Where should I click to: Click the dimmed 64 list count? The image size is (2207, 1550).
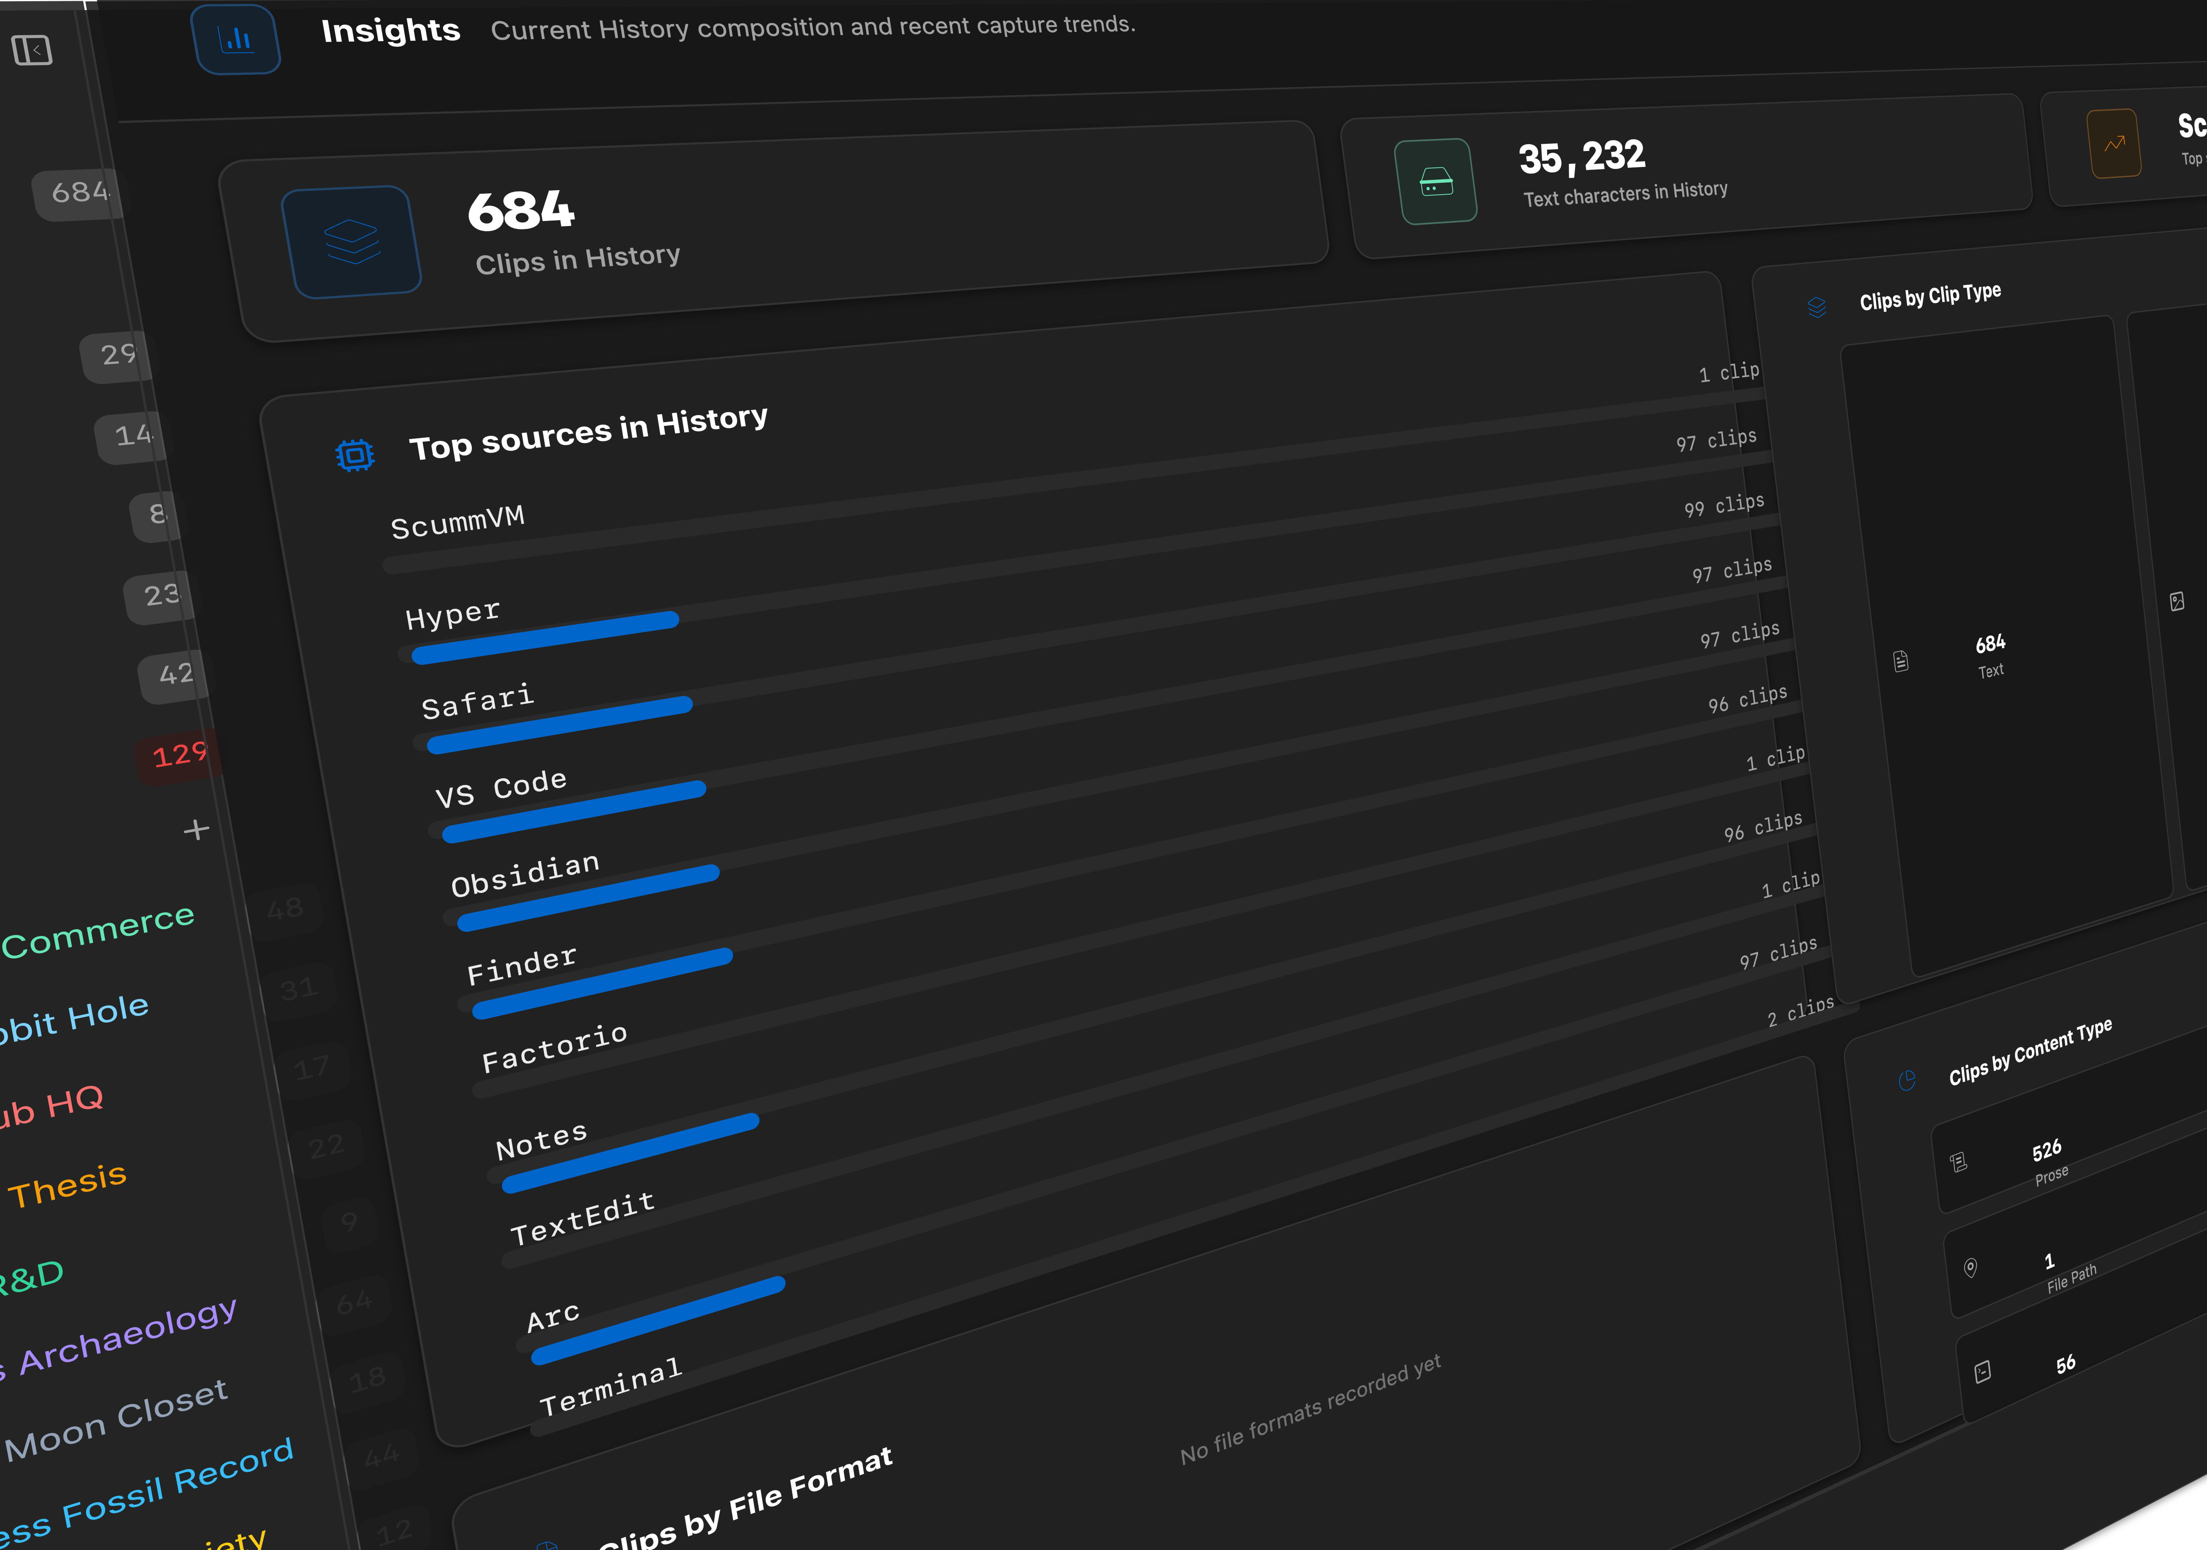[354, 1303]
